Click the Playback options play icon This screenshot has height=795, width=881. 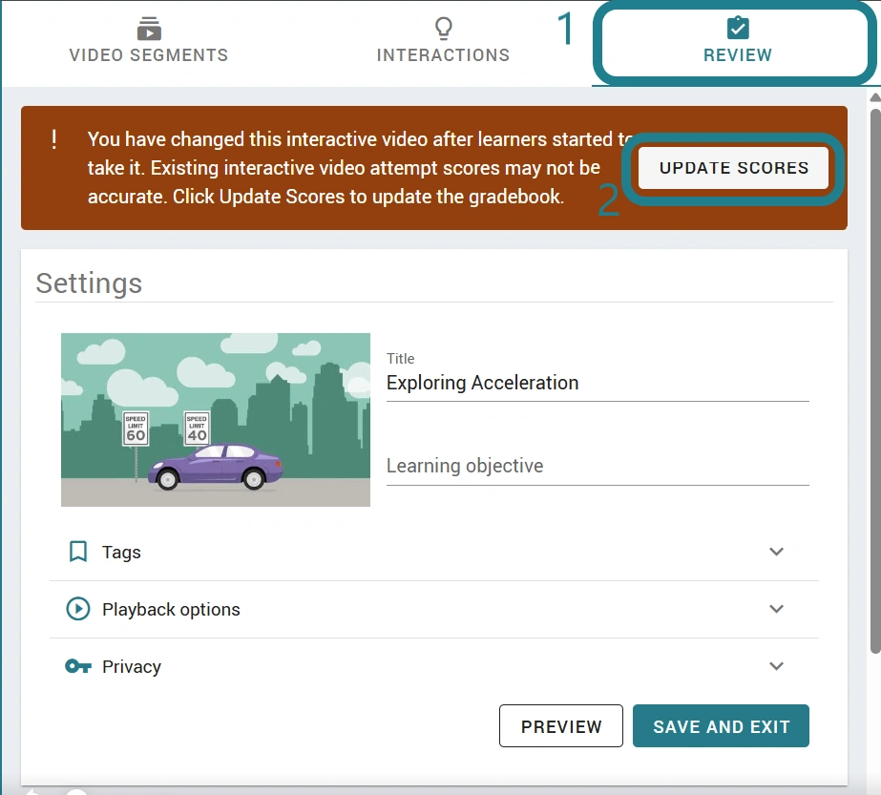tap(78, 609)
